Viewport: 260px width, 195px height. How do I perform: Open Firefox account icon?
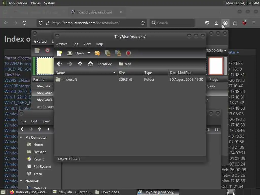pos(225,23)
